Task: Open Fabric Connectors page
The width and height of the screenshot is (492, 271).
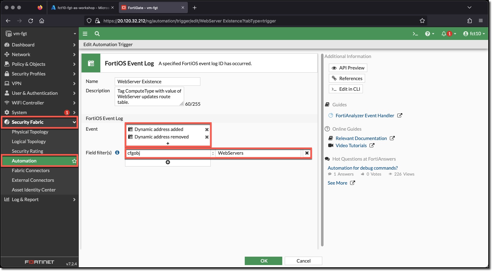Action: 31,171
